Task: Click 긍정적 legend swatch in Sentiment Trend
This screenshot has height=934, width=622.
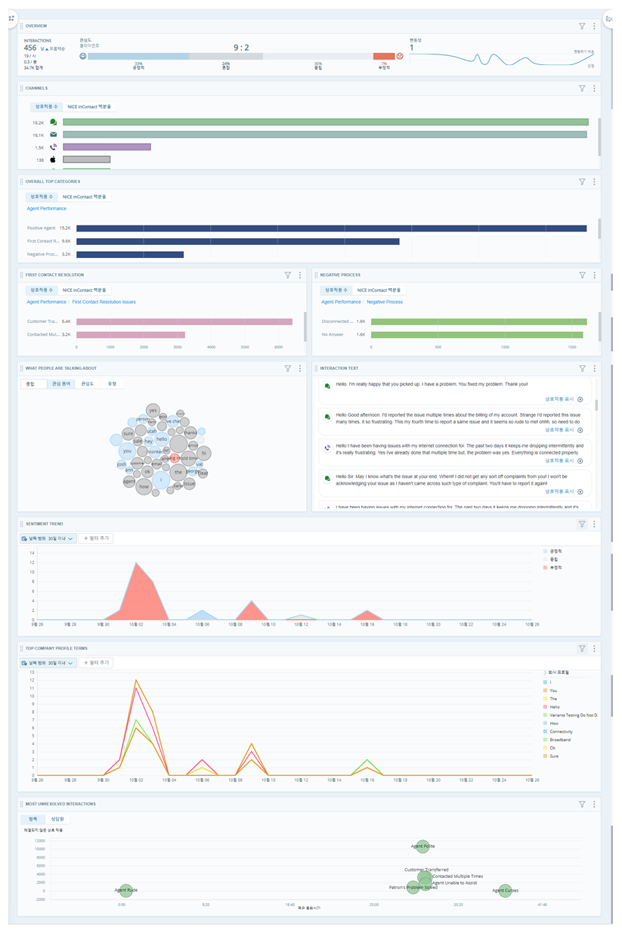Action: (x=546, y=551)
